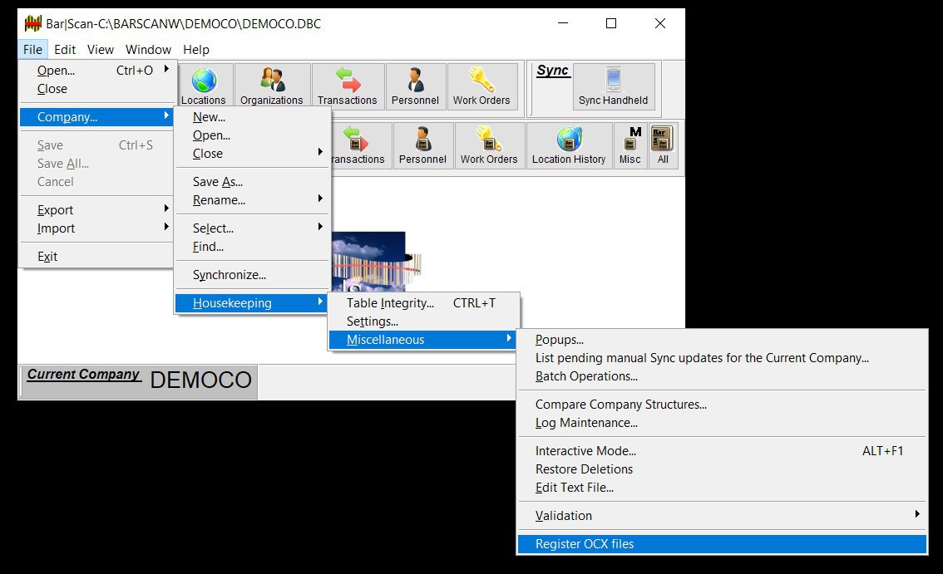Select Restore Deletions
This screenshot has height=574, width=943.
[722, 469]
